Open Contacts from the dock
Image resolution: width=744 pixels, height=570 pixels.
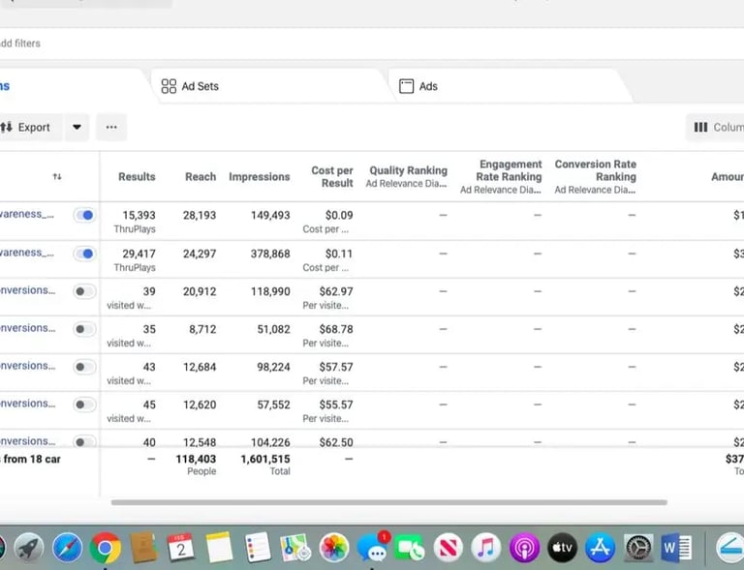pos(143,548)
